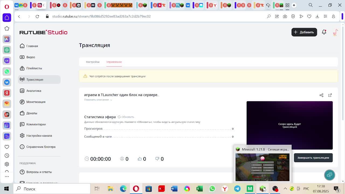Open Word from taskbar
Image resolution: width=345 pixels, height=194 pixels.
pyautogui.click(x=174, y=189)
